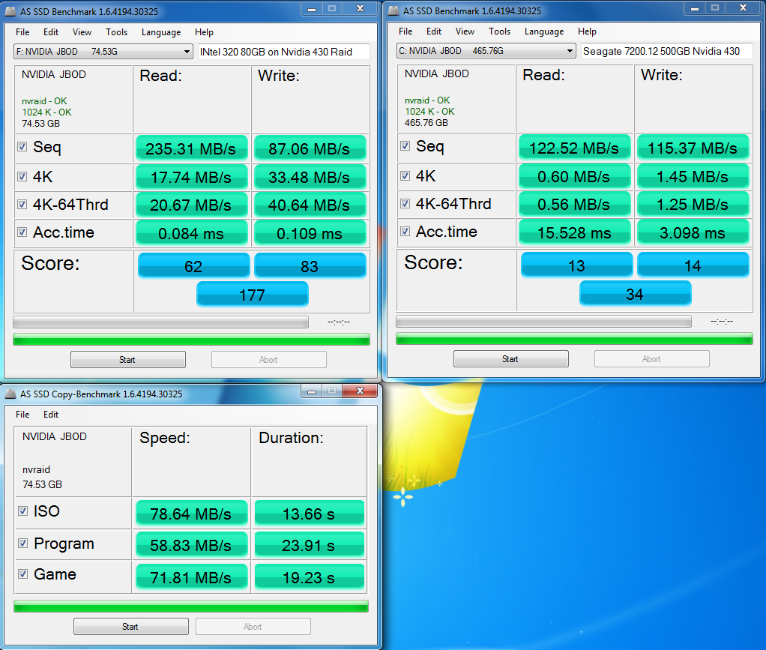Open the Tools menu in the F: drive window

[116, 32]
